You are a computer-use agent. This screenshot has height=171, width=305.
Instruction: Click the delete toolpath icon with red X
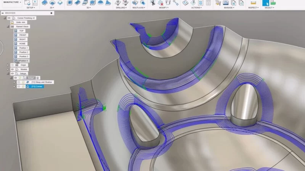tap(161, 3)
